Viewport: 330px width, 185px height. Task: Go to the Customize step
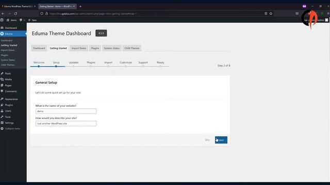(x=126, y=63)
